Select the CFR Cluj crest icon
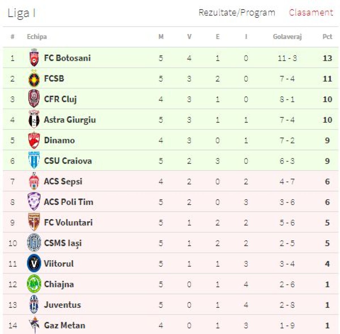The image size is (340, 334). (x=34, y=99)
